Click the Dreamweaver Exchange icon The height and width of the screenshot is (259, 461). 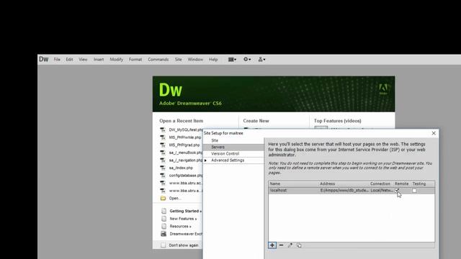point(164,234)
